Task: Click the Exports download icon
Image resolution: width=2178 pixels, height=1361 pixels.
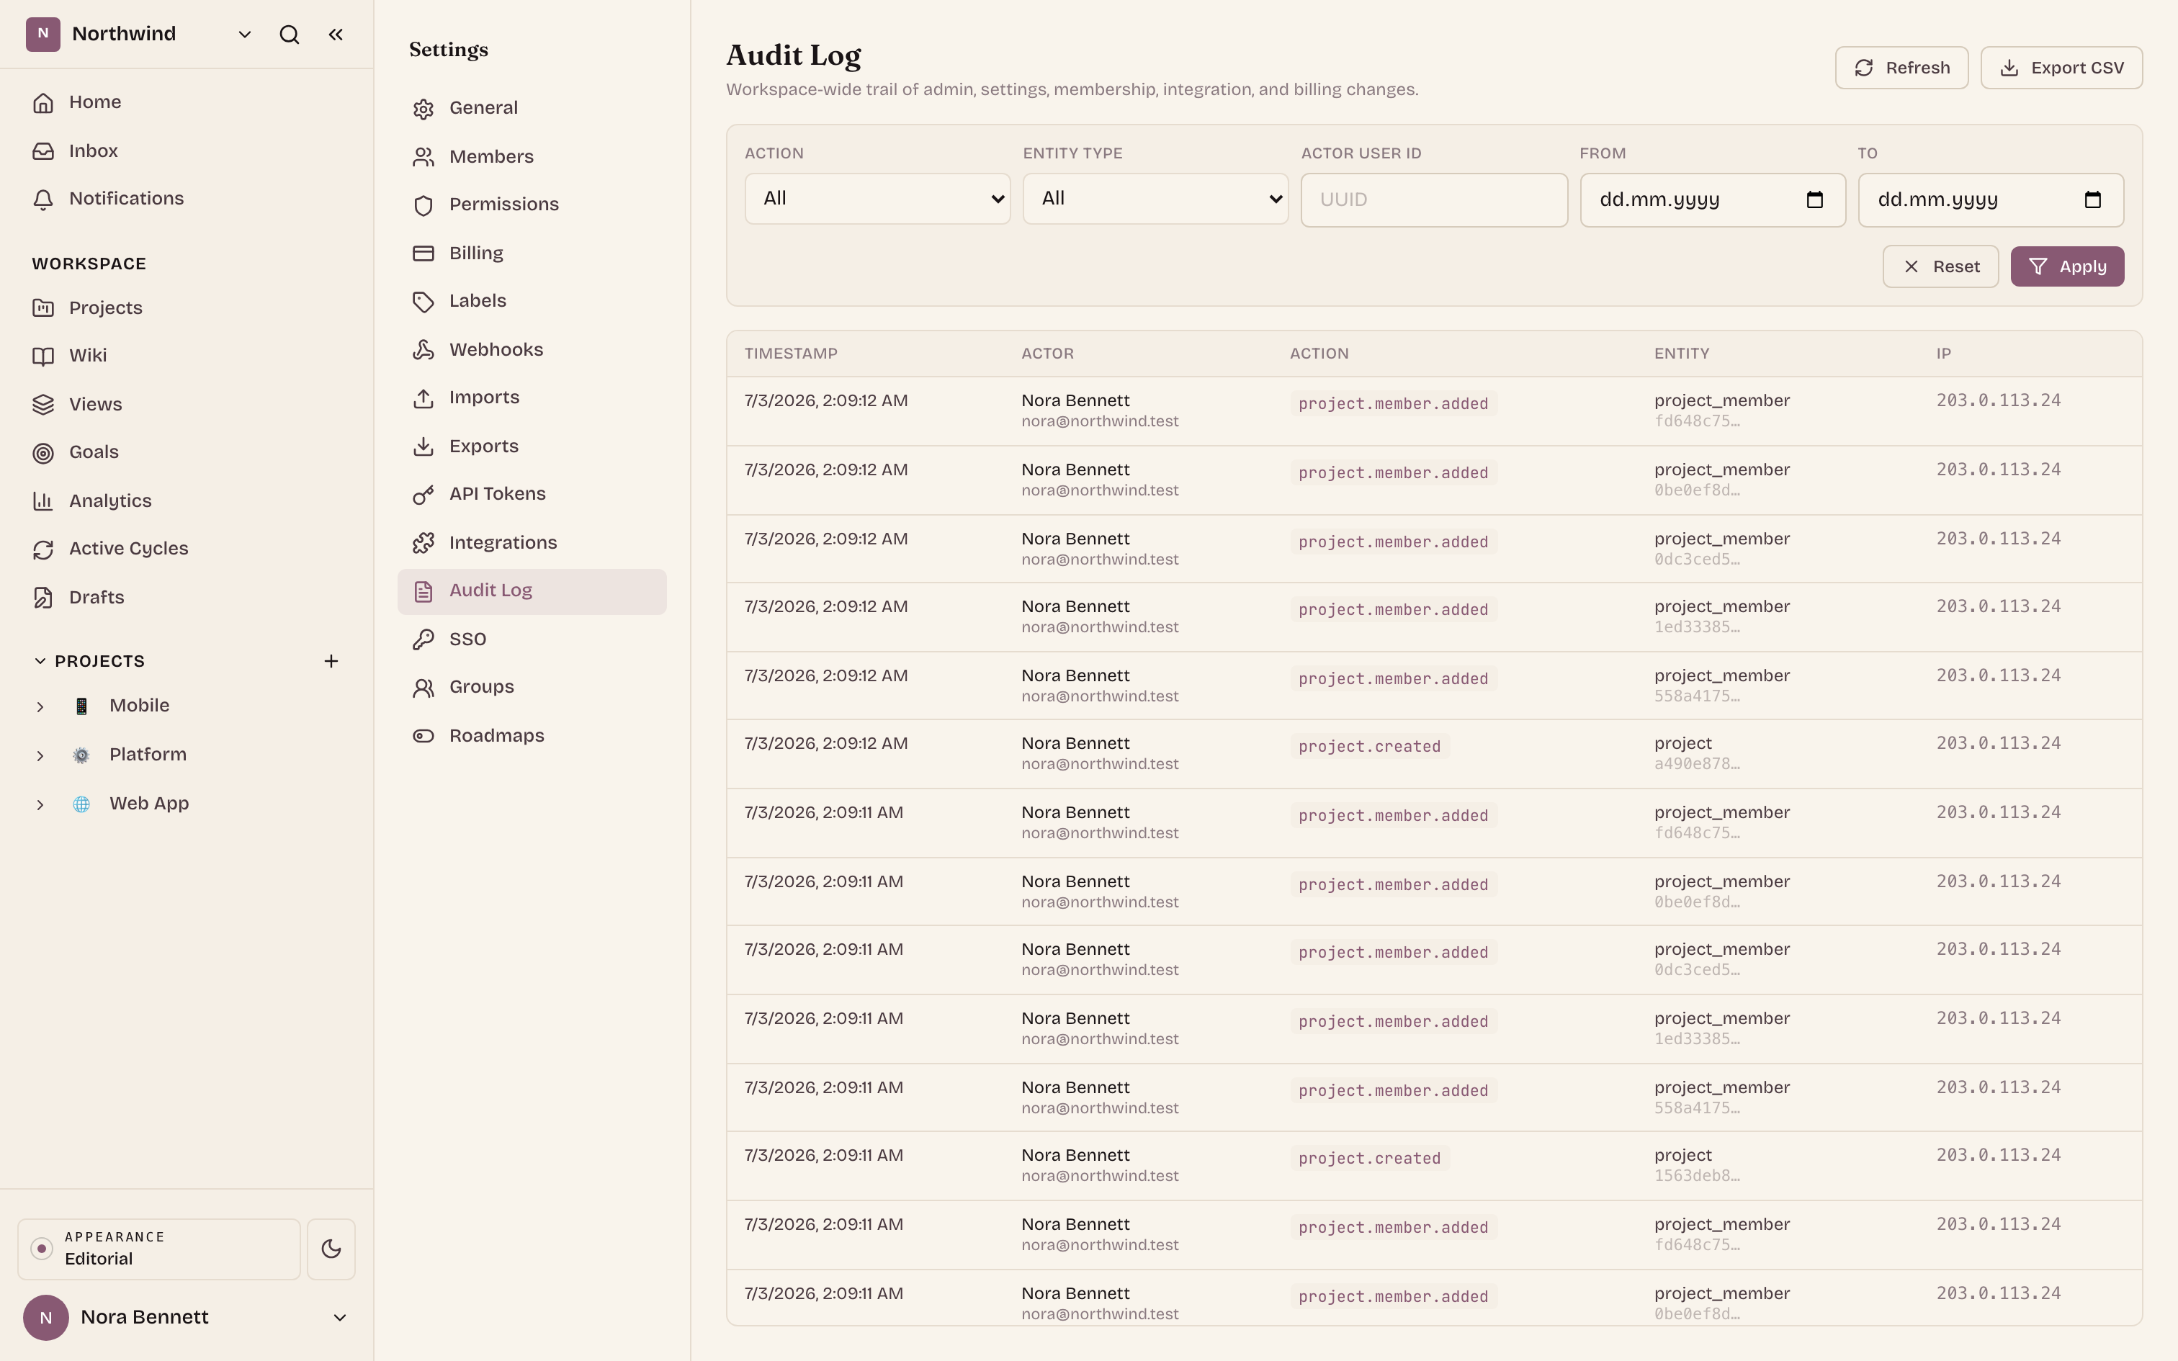Action: coord(423,446)
